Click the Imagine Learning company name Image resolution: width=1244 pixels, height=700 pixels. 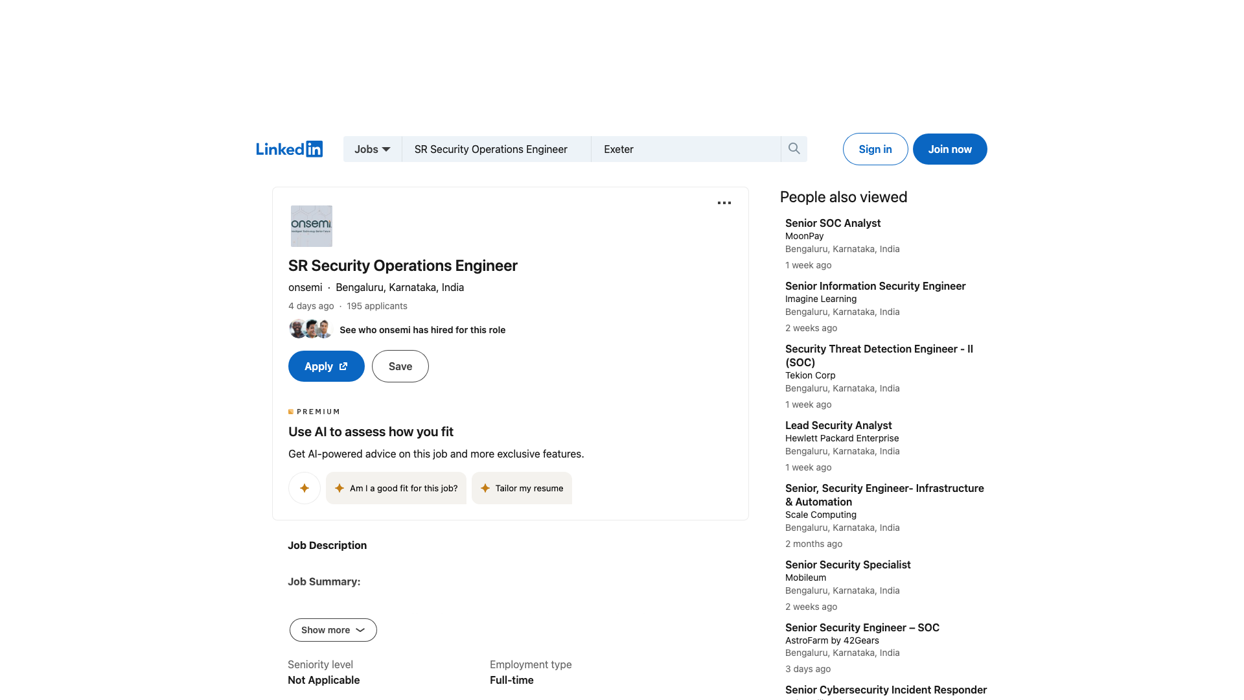821,299
